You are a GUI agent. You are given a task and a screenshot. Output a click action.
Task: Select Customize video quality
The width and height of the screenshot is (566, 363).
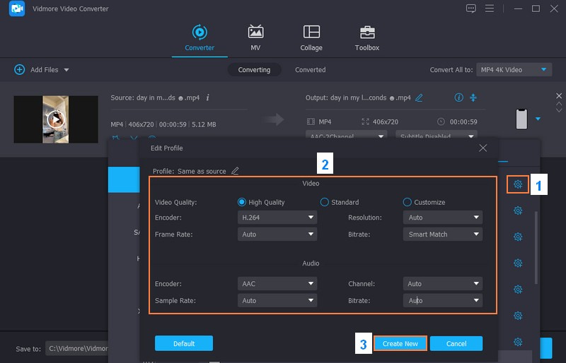tap(408, 202)
